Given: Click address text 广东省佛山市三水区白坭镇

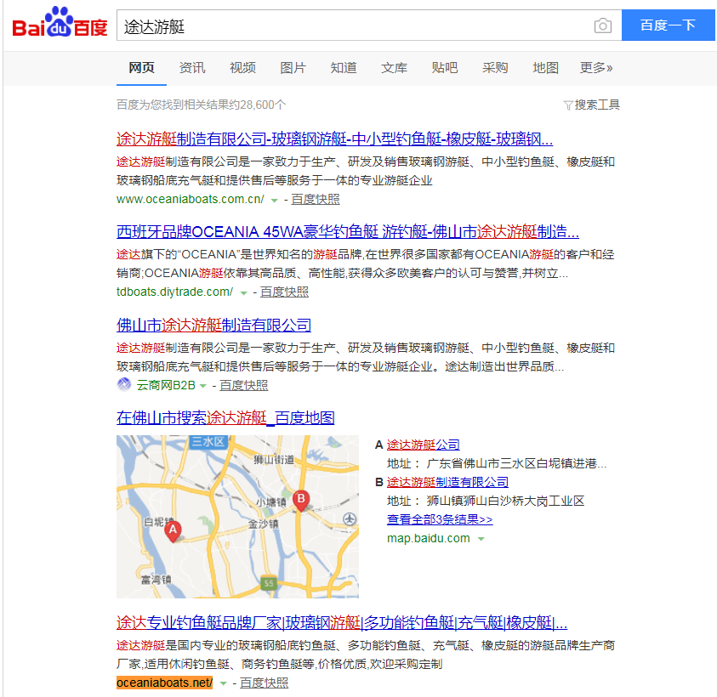Looking at the screenshot, I should (517, 463).
